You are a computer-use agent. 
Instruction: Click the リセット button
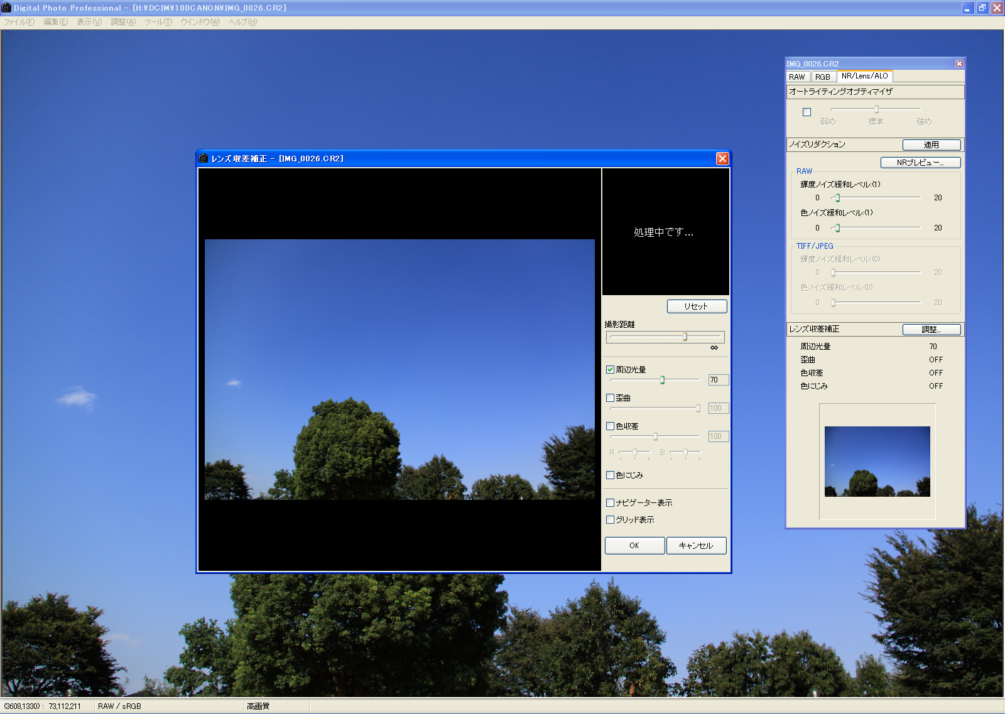pyautogui.click(x=697, y=306)
